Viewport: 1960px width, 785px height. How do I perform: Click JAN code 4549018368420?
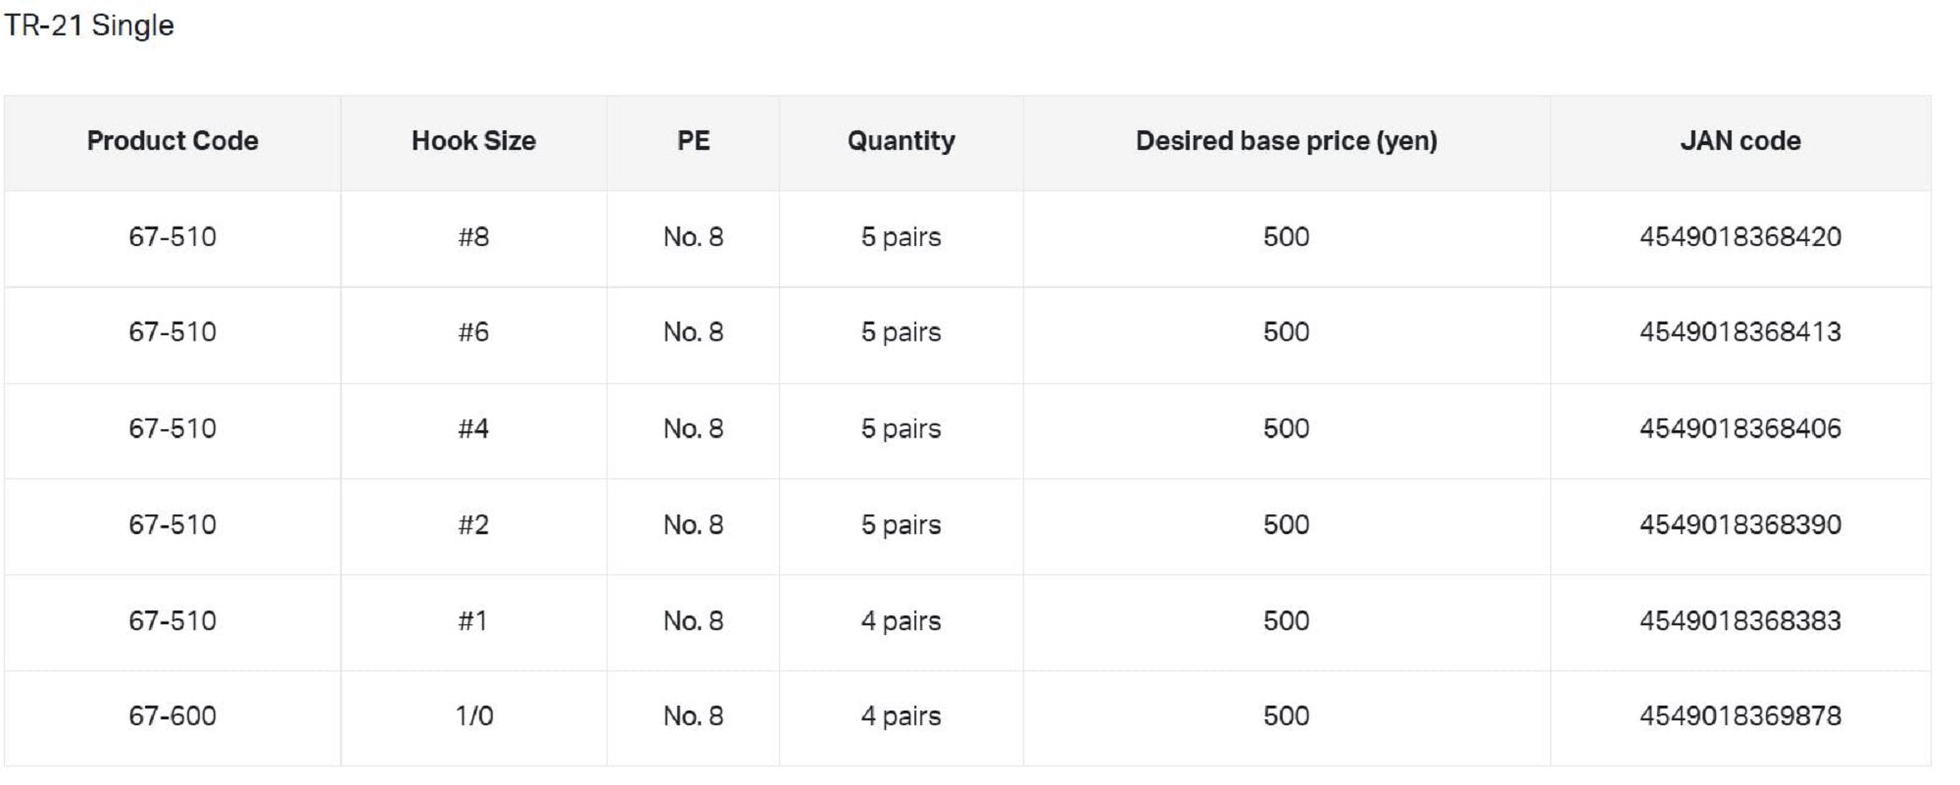tap(1739, 237)
